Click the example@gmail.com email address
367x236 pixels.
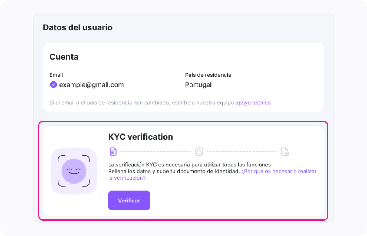[91, 85]
